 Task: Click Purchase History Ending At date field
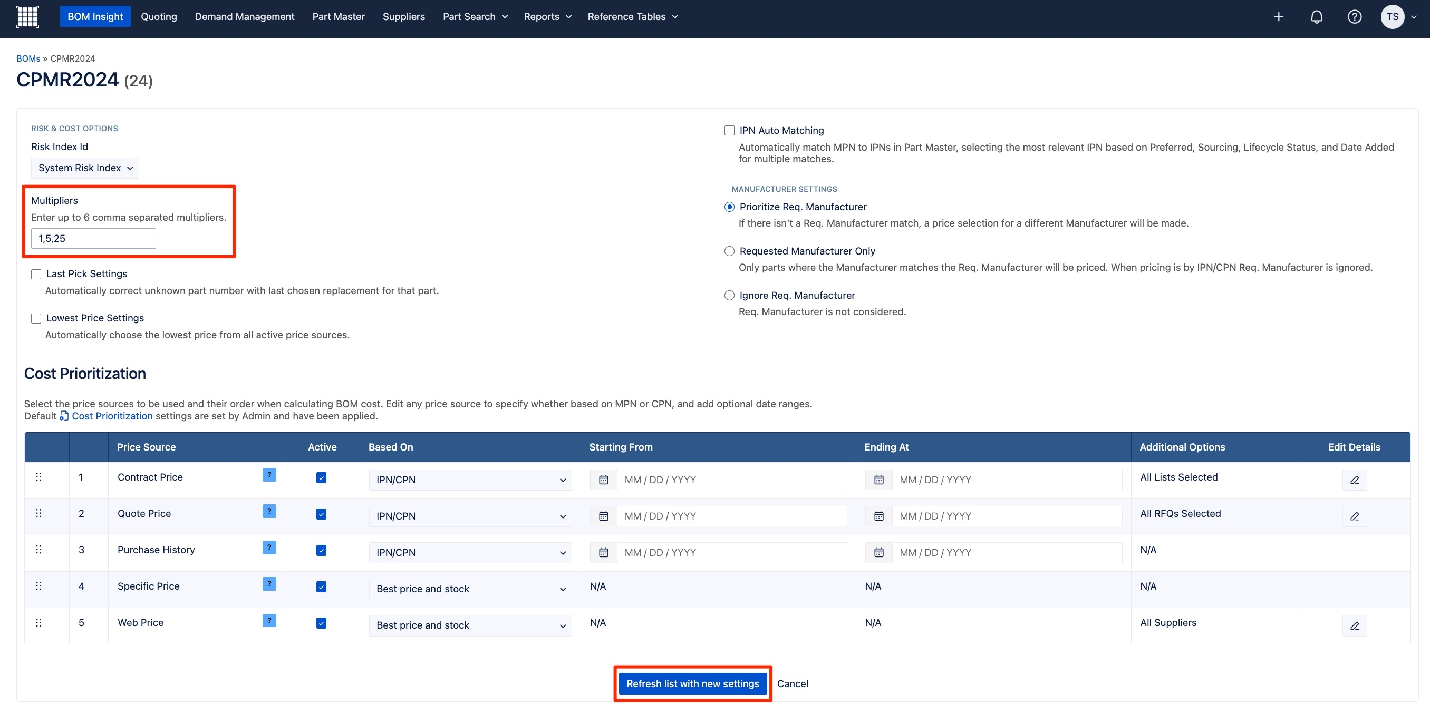(1007, 553)
